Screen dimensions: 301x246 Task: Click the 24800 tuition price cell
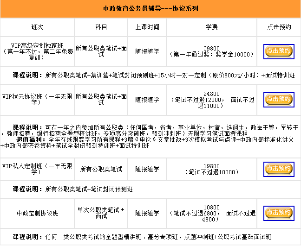pyautogui.click(x=211, y=100)
